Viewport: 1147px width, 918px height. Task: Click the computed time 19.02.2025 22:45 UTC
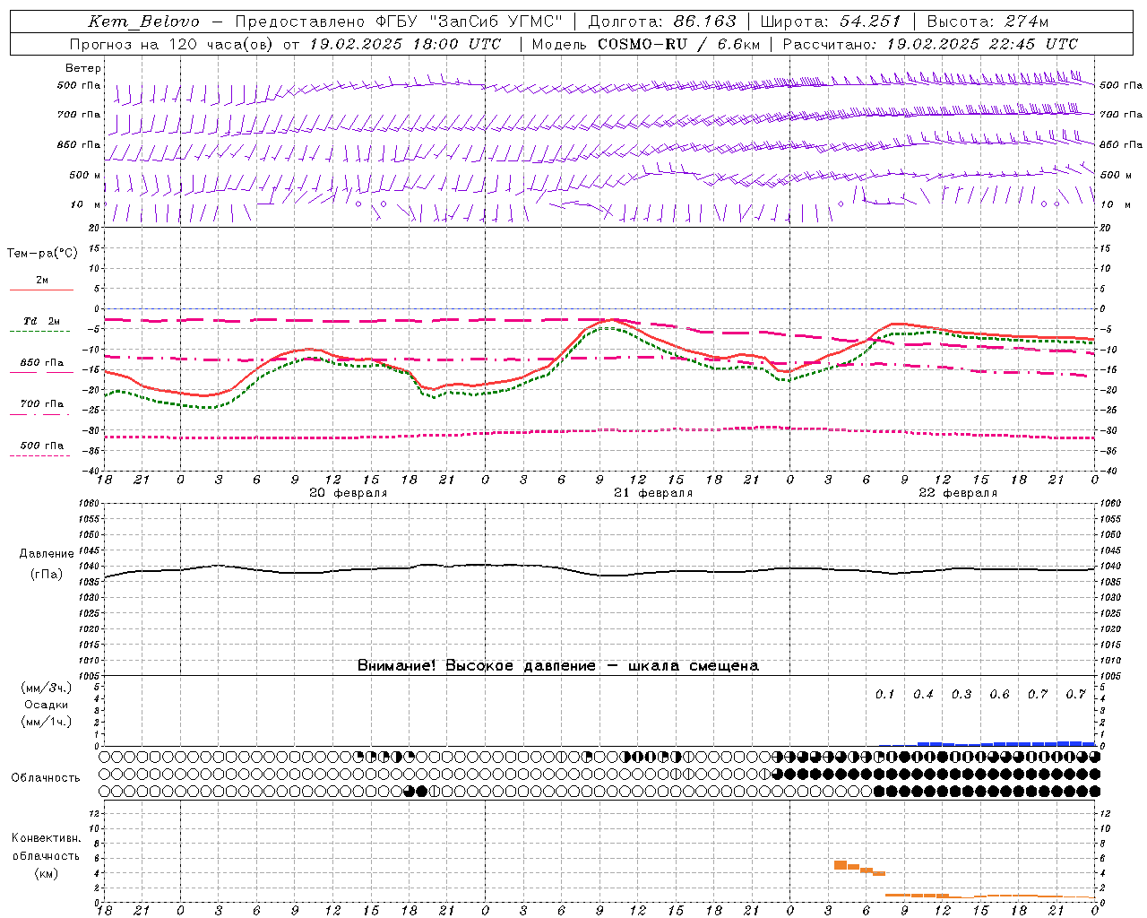pos(982,44)
